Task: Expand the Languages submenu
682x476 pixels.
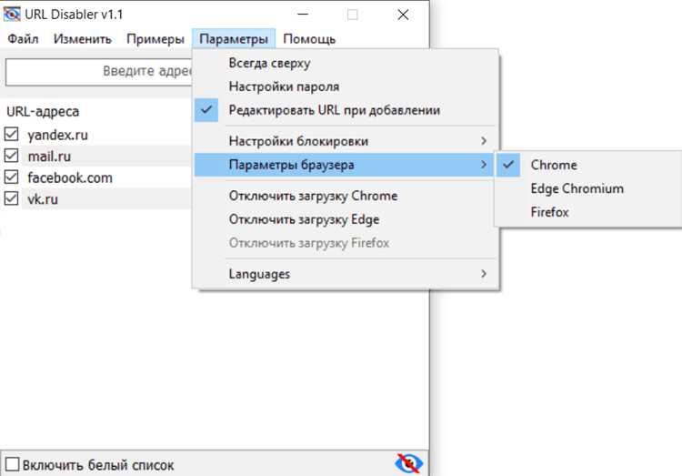Action: [x=346, y=274]
